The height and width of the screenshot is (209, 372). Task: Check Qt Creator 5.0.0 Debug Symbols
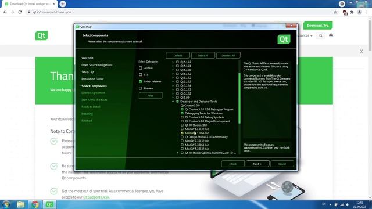[182, 117]
